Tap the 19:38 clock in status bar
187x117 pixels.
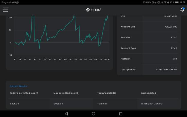tap(183, 2)
